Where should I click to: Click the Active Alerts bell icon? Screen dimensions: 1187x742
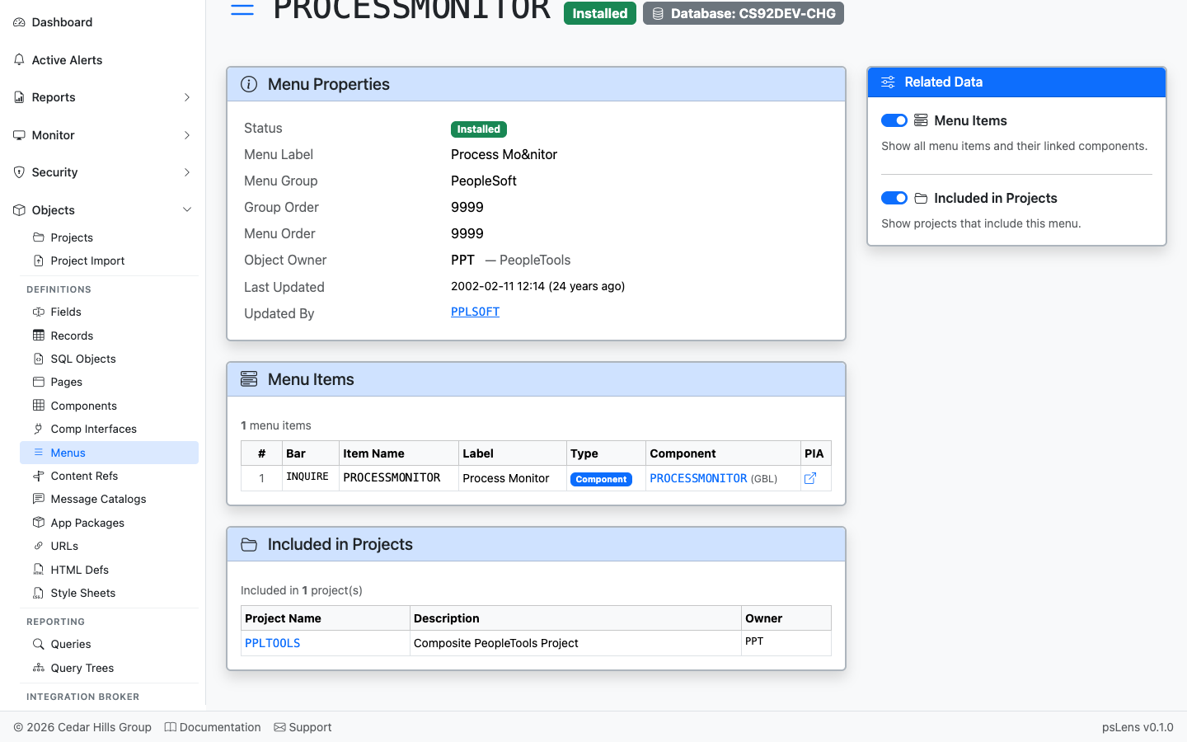(19, 59)
